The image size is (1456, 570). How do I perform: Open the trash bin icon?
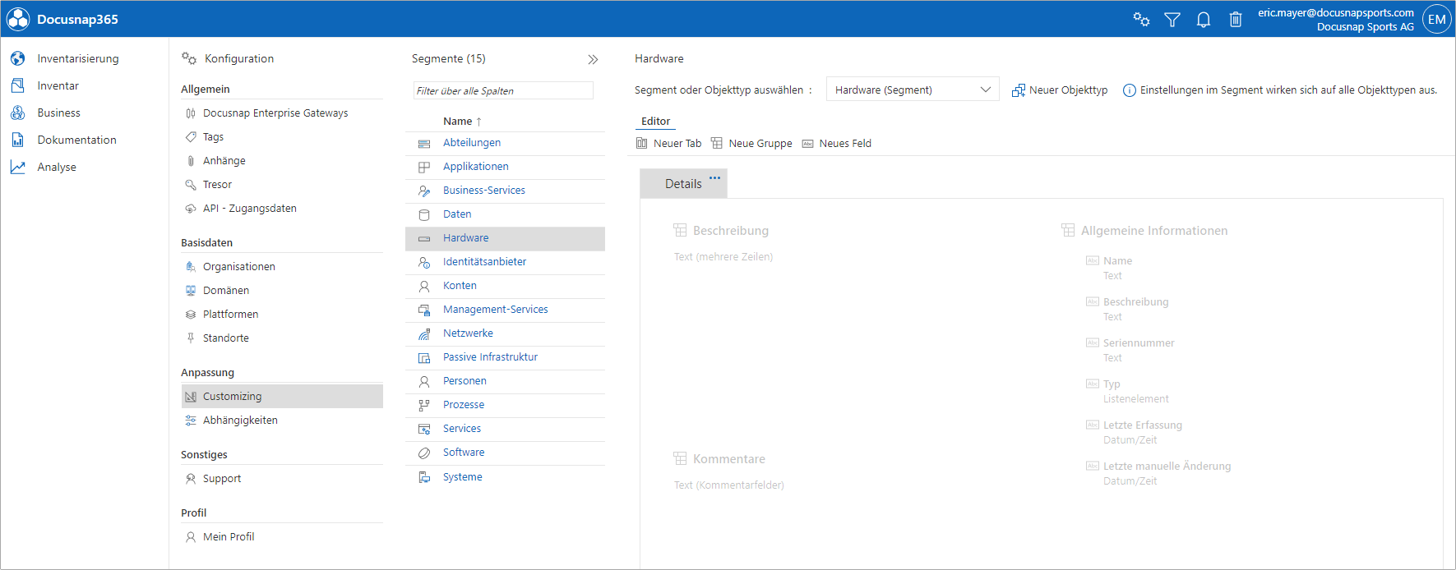[x=1235, y=20]
